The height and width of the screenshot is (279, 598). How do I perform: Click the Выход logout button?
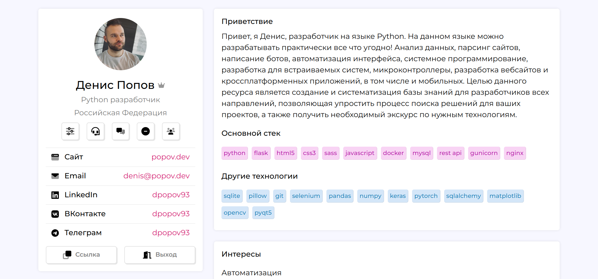tap(160, 255)
